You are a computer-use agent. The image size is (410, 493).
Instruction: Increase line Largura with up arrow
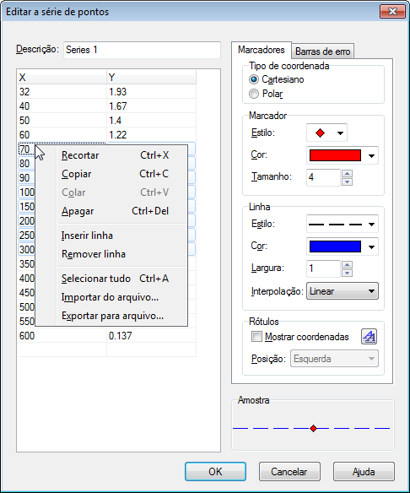347,265
